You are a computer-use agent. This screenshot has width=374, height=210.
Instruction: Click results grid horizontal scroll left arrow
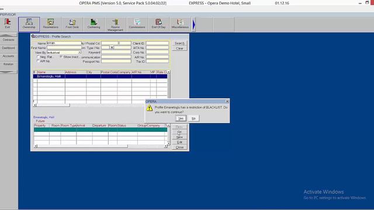click(34, 105)
